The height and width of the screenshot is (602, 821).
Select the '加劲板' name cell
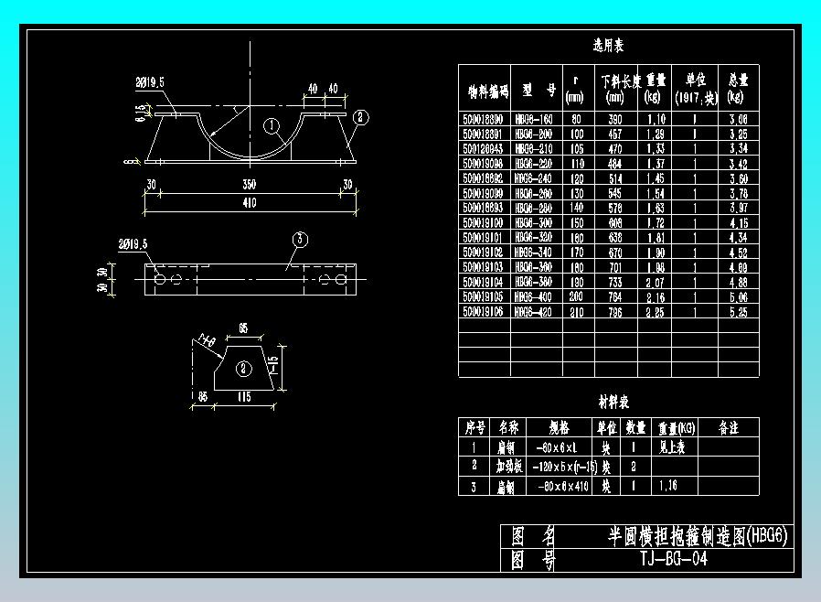pyautogui.click(x=509, y=466)
